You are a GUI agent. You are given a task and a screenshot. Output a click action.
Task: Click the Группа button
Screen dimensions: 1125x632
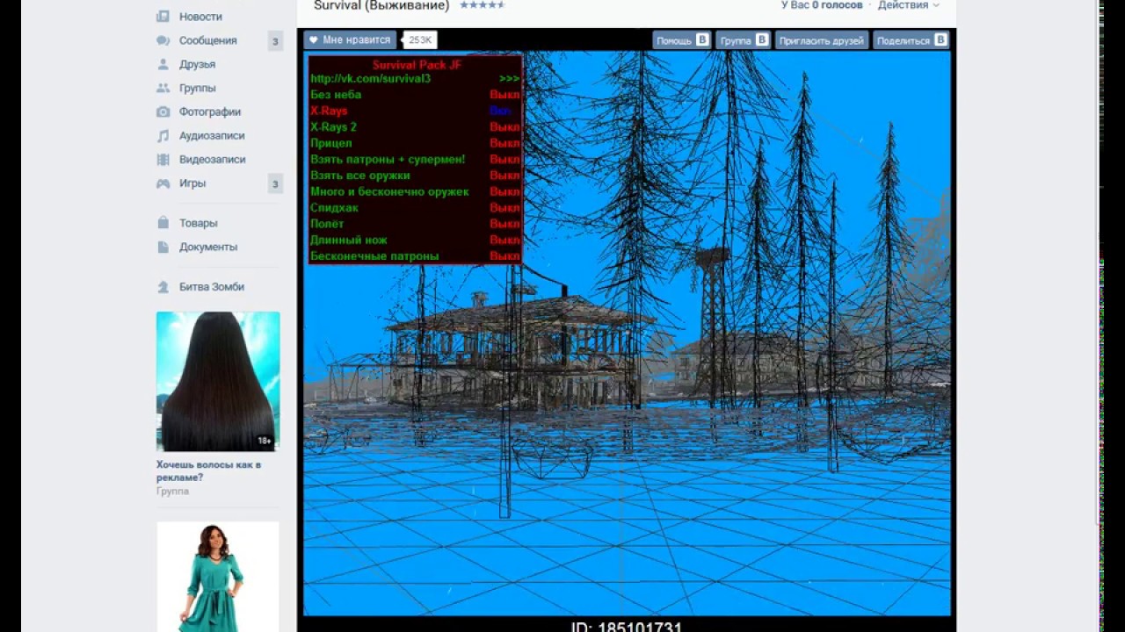pos(743,40)
